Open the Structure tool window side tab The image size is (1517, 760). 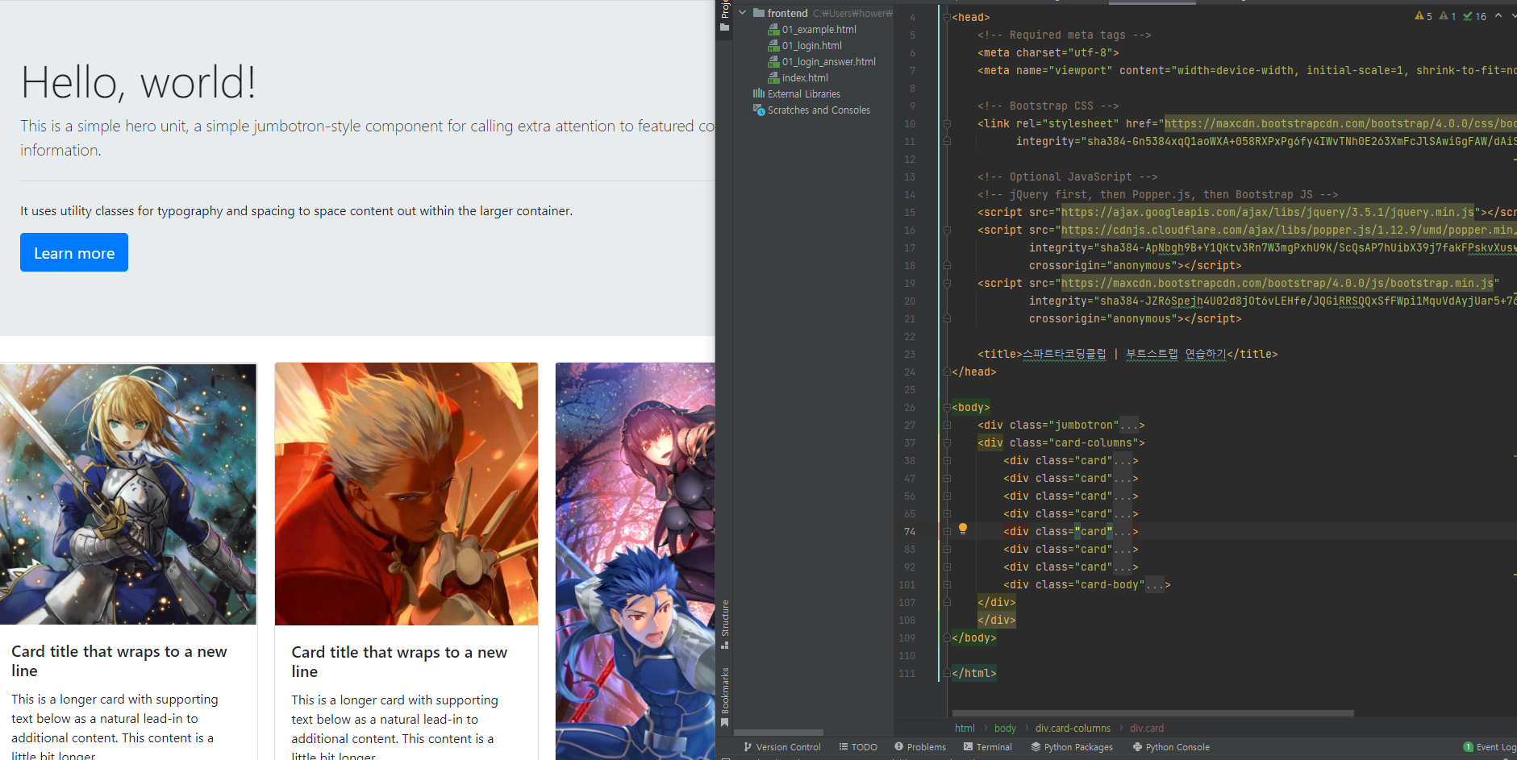pos(724,624)
